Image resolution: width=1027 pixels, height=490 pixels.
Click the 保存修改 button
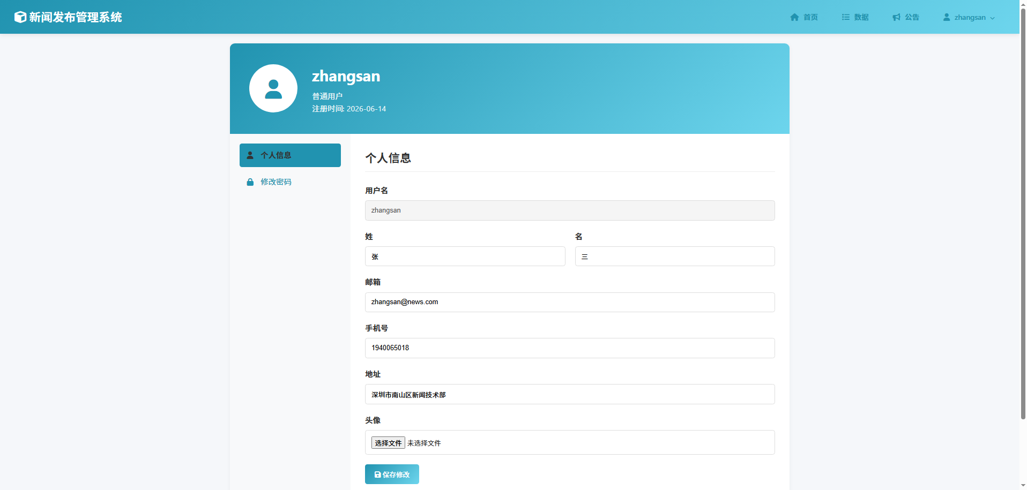392,474
